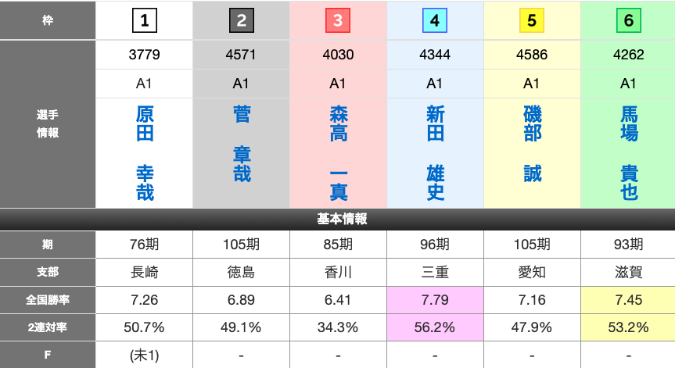Click the red lane 3 number badge
The height and width of the screenshot is (368, 675).
(338, 21)
